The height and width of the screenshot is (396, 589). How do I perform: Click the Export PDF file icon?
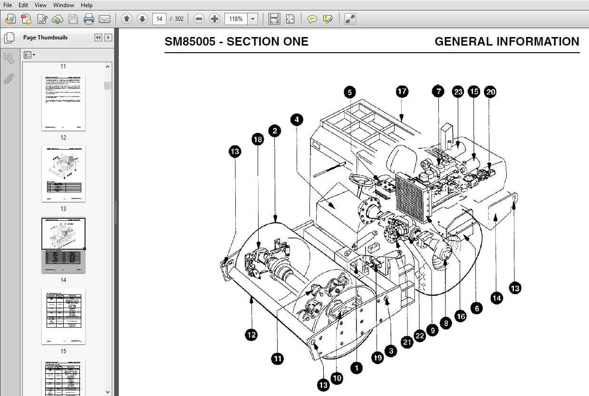click(x=26, y=19)
